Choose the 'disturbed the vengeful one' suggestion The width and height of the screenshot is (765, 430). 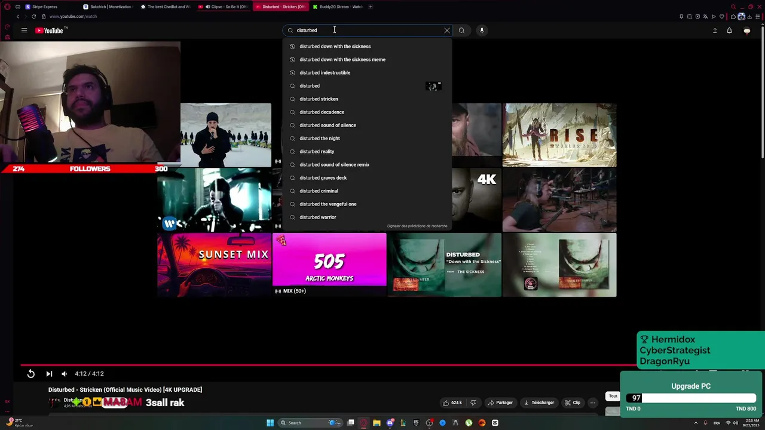coord(368,204)
